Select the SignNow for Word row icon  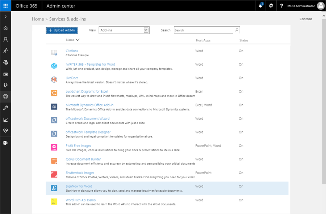tap(54, 188)
